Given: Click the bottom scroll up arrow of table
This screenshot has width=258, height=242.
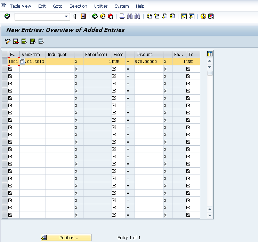Looking at the screenshot, I should (x=210, y=209).
